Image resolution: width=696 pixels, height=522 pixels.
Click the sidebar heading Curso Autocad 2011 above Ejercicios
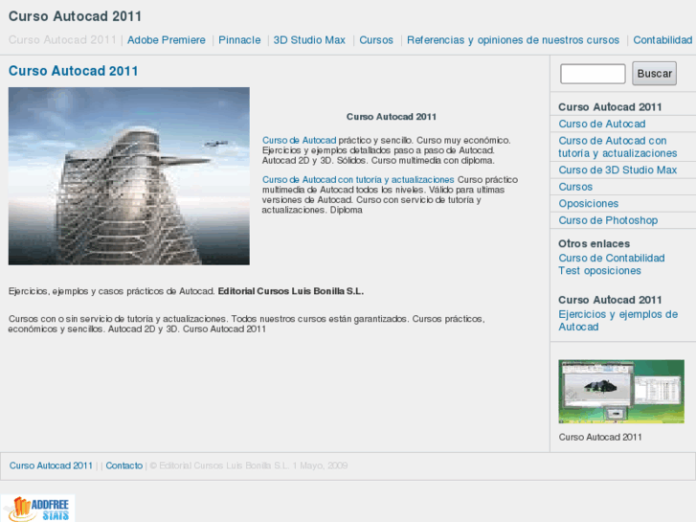point(610,300)
